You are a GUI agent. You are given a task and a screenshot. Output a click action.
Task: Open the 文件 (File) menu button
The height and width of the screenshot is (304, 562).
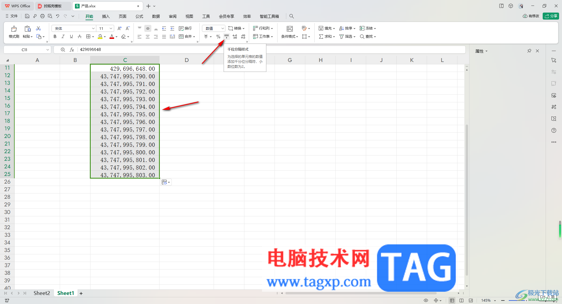[x=11, y=16]
